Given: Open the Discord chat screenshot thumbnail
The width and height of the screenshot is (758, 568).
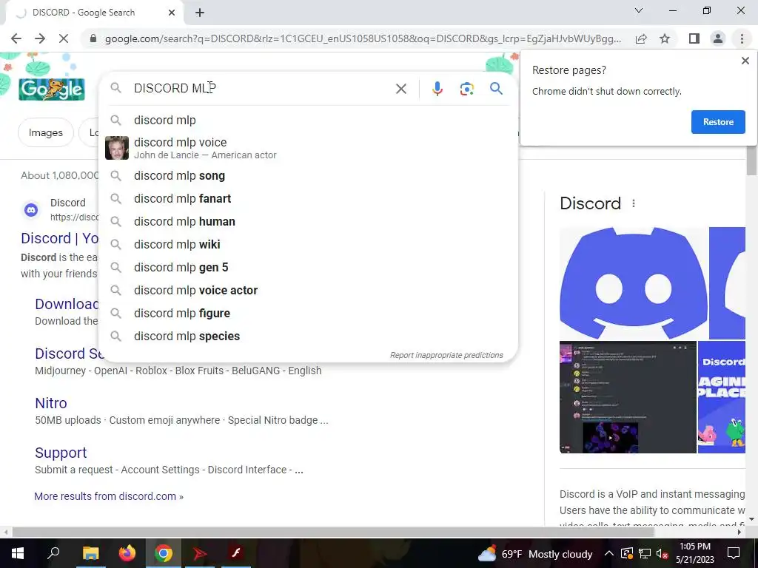Looking at the screenshot, I should coord(628,397).
